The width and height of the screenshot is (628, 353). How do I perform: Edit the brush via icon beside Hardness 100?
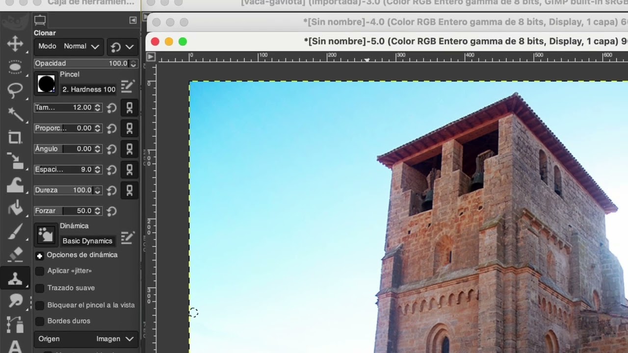coord(127,87)
